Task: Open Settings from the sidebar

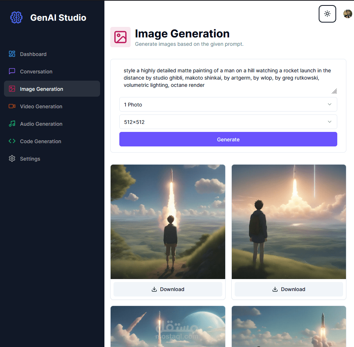Action: point(52,159)
